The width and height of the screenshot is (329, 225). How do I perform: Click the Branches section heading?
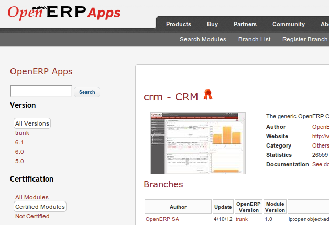(163, 184)
